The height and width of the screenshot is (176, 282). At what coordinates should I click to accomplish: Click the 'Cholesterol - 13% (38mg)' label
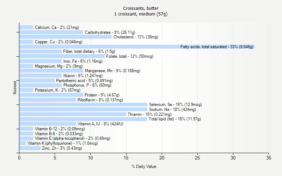click(136, 37)
